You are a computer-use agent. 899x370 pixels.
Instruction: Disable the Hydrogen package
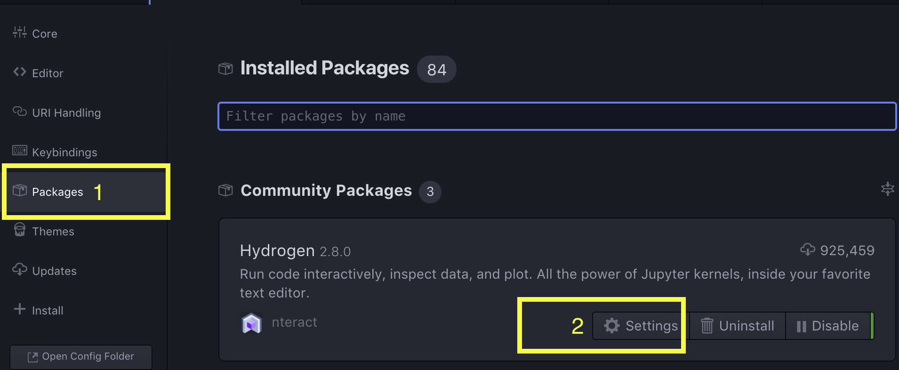828,325
